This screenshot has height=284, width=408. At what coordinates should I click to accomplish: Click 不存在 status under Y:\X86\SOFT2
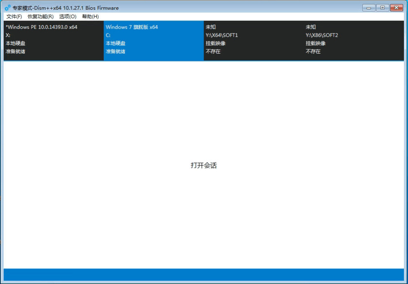[313, 51]
